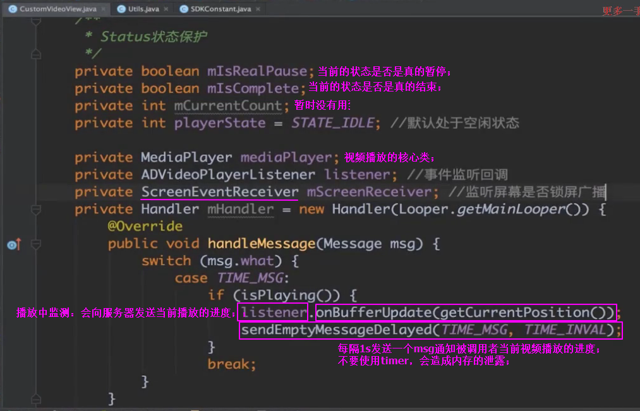Click the mHandler variable name
Image resolution: width=640 pixels, height=411 pixels.
241,209
